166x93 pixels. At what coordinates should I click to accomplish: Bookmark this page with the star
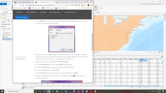[67, 5]
